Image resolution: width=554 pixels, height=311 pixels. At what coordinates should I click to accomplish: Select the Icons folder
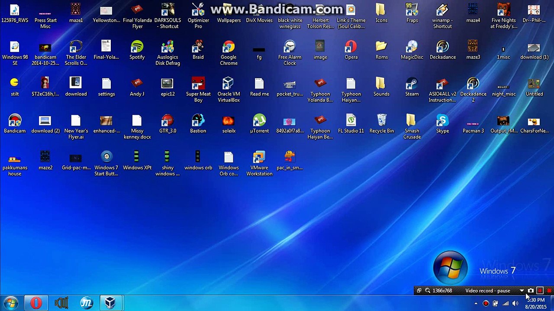[381, 13]
